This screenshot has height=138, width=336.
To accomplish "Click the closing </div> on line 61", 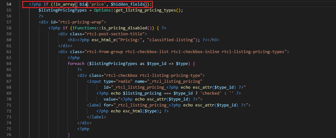I will (x=65, y=46).
